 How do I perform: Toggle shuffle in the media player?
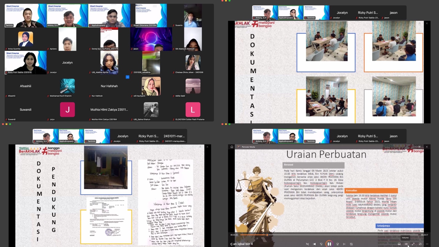(307, 244)
